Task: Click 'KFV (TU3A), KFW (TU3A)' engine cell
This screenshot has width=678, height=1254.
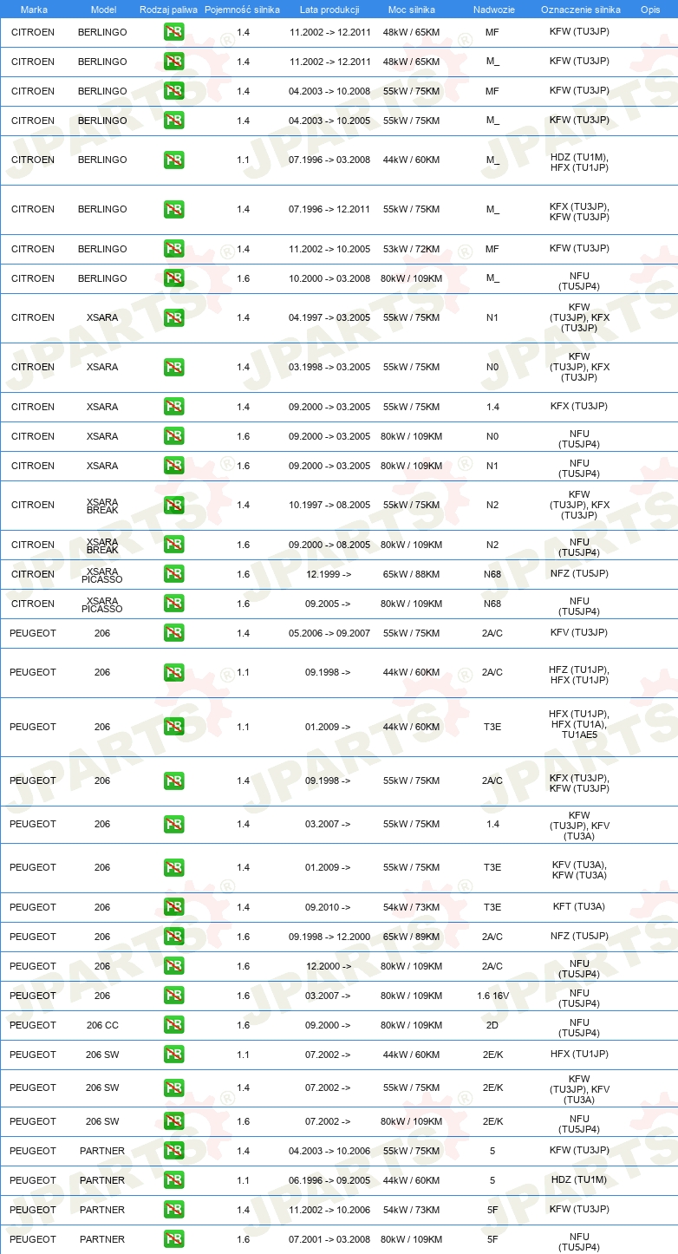Action: tap(579, 870)
